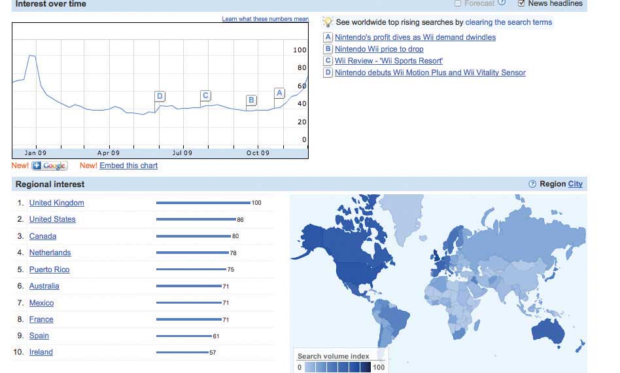Image resolution: width=620 pixels, height=373 pixels.
Task: Click the 'Jul 09' axis label
Action: coord(182,153)
